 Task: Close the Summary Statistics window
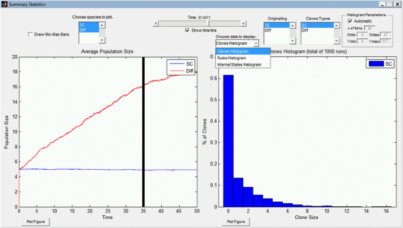(x=397, y=4)
